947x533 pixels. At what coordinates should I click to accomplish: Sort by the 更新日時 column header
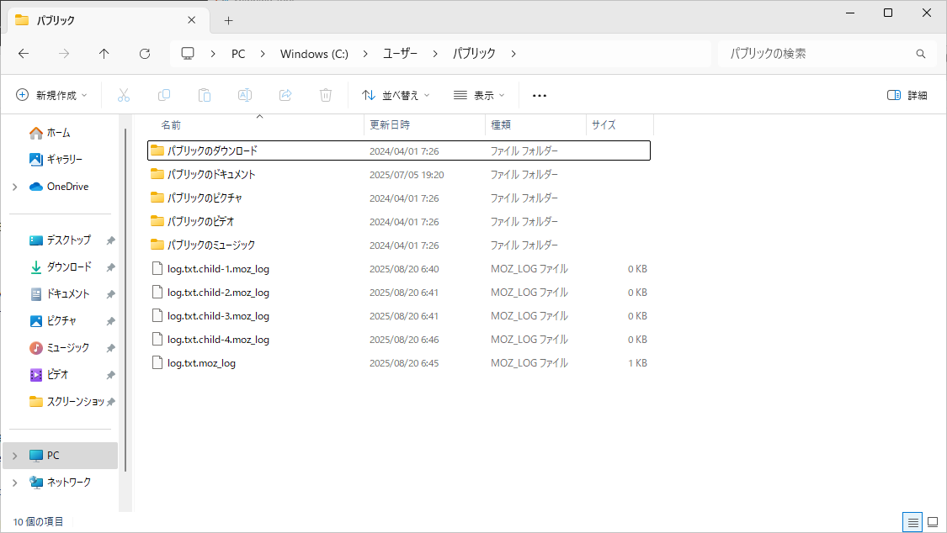(x=390, y=124)
